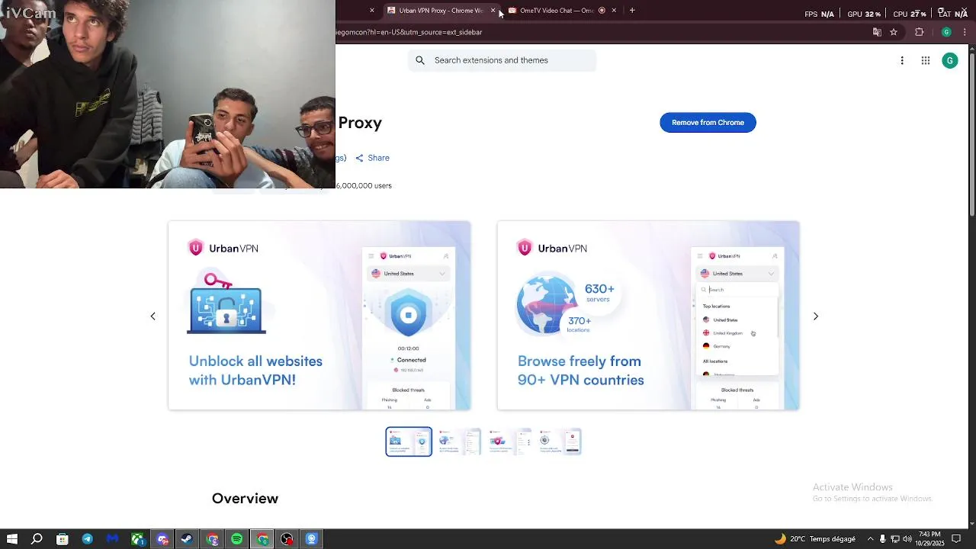Screen dimensions: 976x549
Task: Open iVCam app from taskbar
Action: [312, 539]
